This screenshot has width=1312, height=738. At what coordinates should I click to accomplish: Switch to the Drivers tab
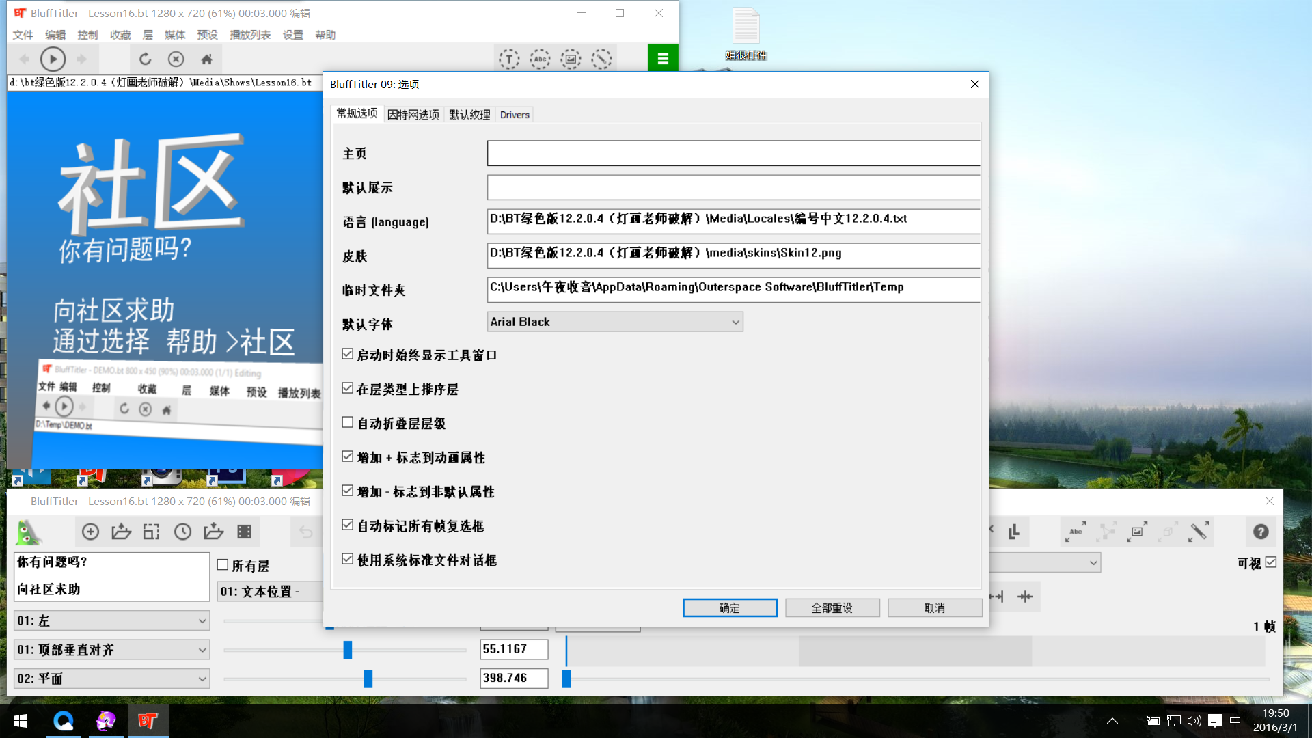[x=515, y=115]
